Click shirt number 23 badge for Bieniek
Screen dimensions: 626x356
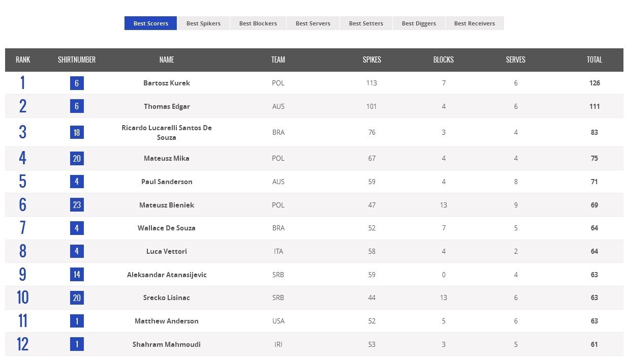77,205
